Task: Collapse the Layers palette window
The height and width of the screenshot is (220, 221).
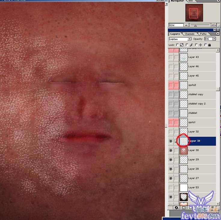Action: point(214,30)
